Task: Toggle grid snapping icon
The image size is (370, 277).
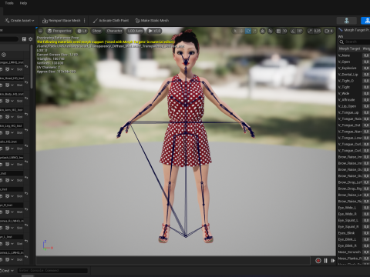Action: [278, 31]
